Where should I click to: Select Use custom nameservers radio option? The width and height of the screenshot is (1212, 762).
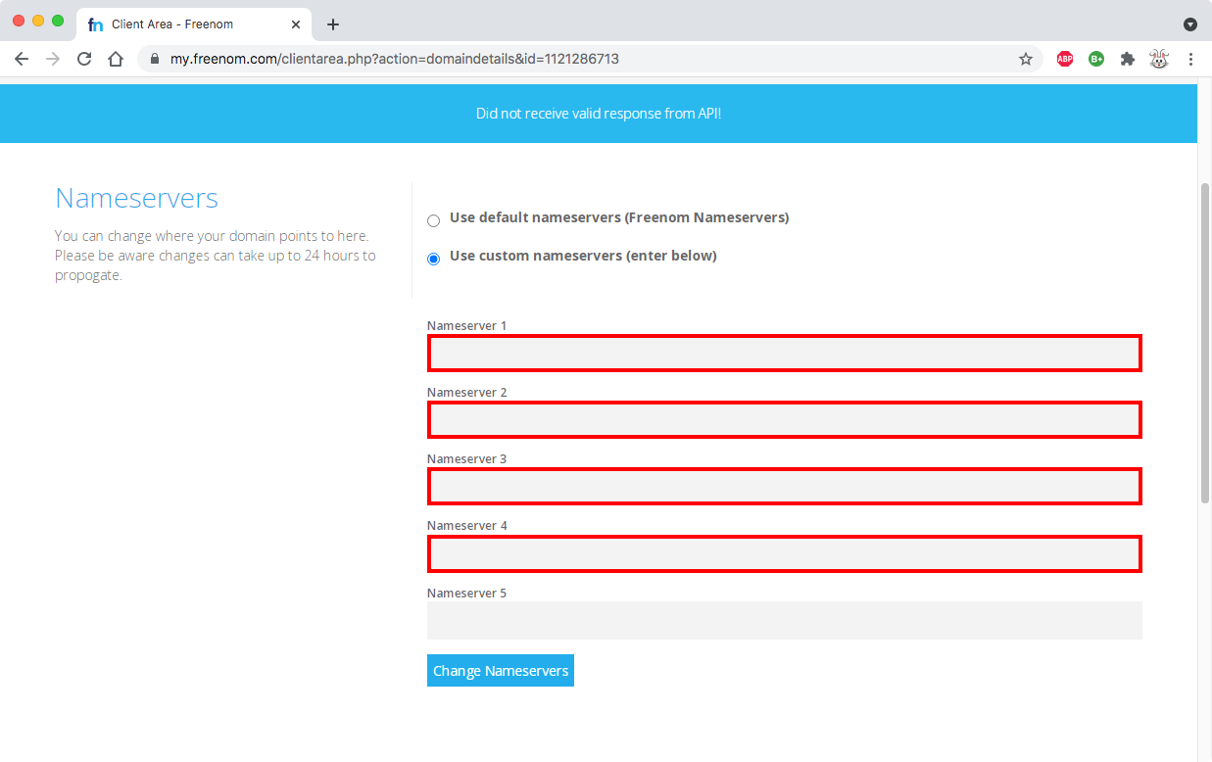[x=433, y=259]
